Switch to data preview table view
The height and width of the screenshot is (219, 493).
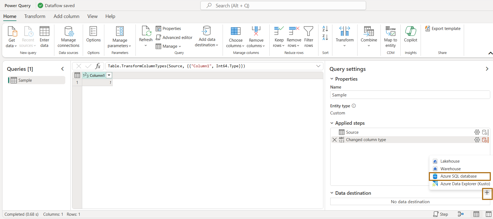pyautogui.click(x=476, y=214)
